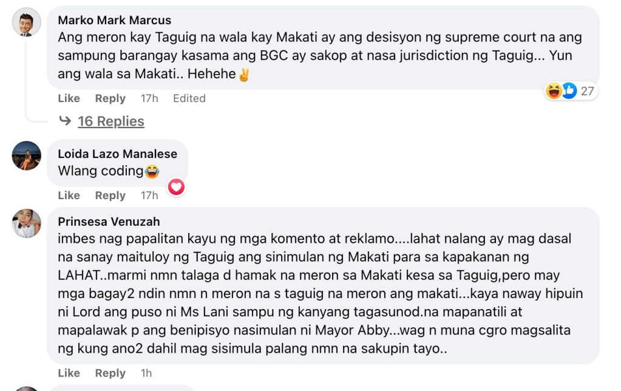
Task: Like Prinsesa Venuzah's comment
Action: point(69,373)
